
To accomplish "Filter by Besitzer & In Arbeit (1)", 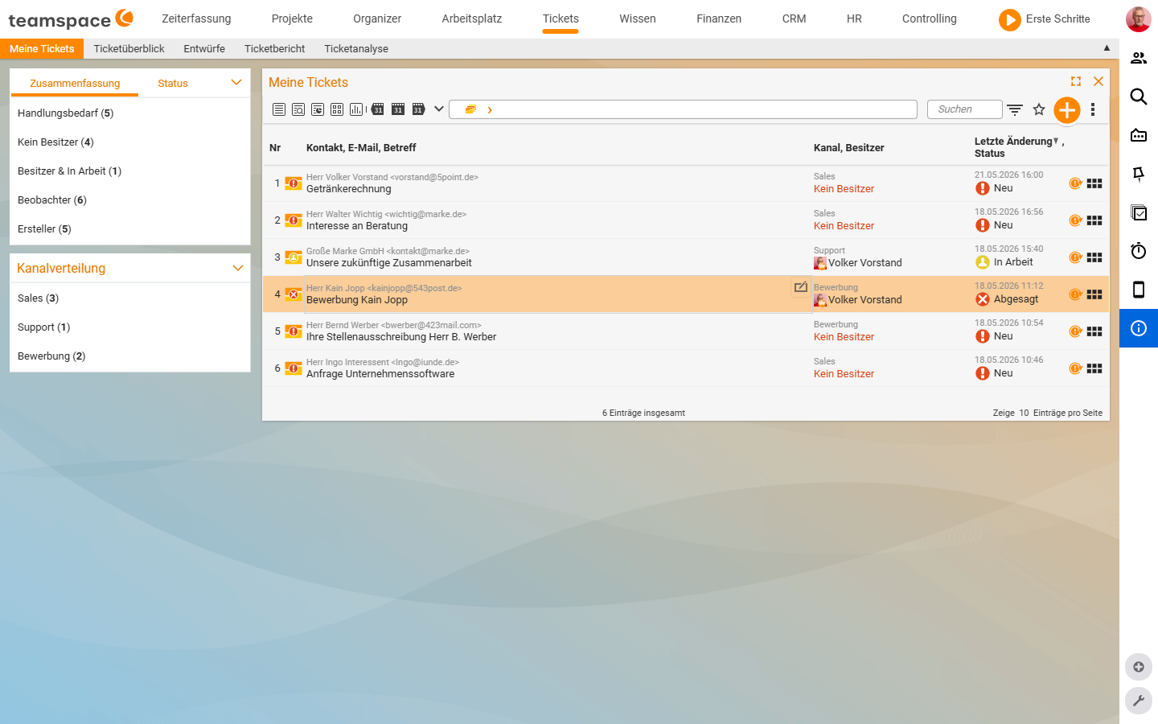I will (70, 171).
